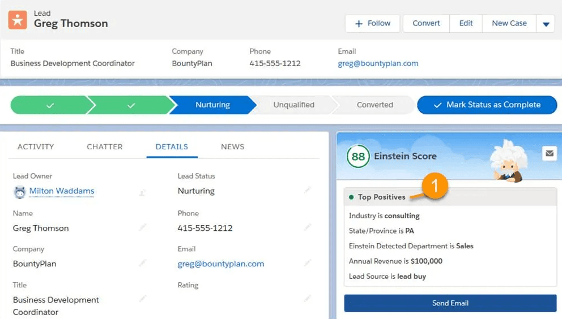This screenshot has height=319, width=562.
Task: Click the edit pencil next to Email field
Action: point(307,263)
